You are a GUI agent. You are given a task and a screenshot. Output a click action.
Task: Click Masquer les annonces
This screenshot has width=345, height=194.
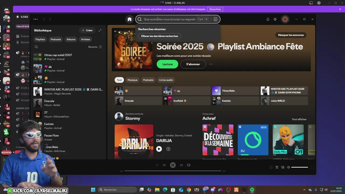[291, 35]
